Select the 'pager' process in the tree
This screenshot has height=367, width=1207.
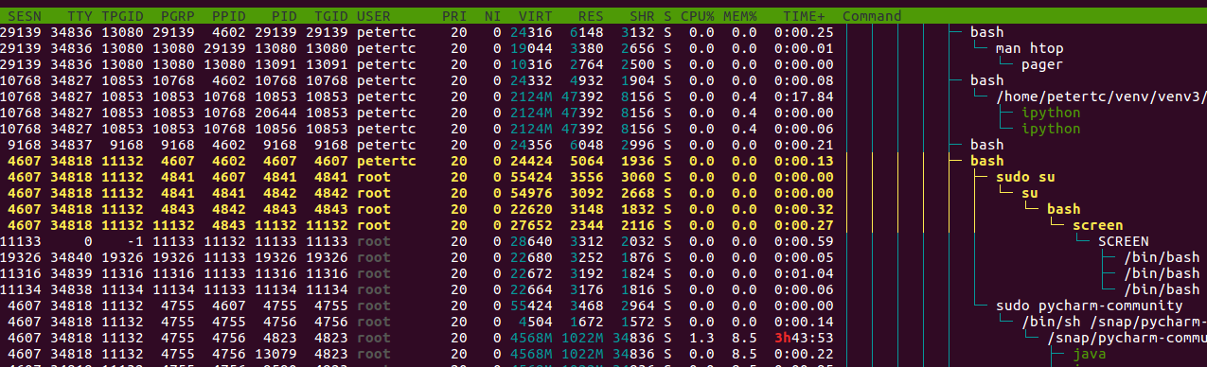(x=1042, y=65)
